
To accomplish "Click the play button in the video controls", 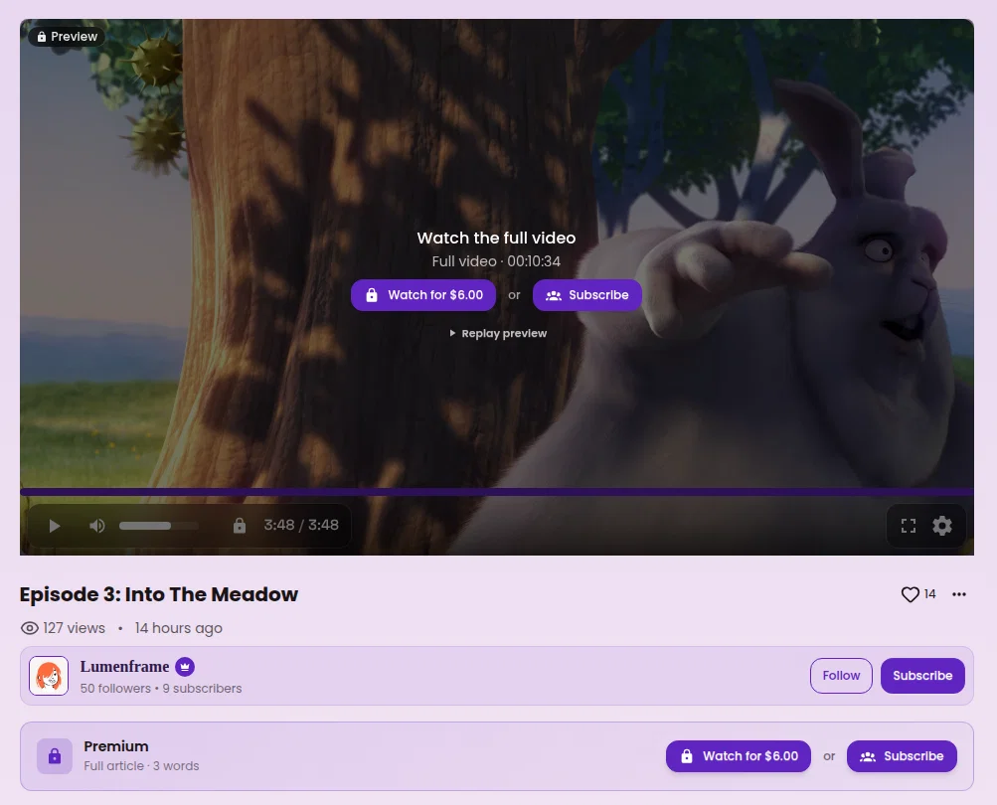I will click(x=55, y=526).
